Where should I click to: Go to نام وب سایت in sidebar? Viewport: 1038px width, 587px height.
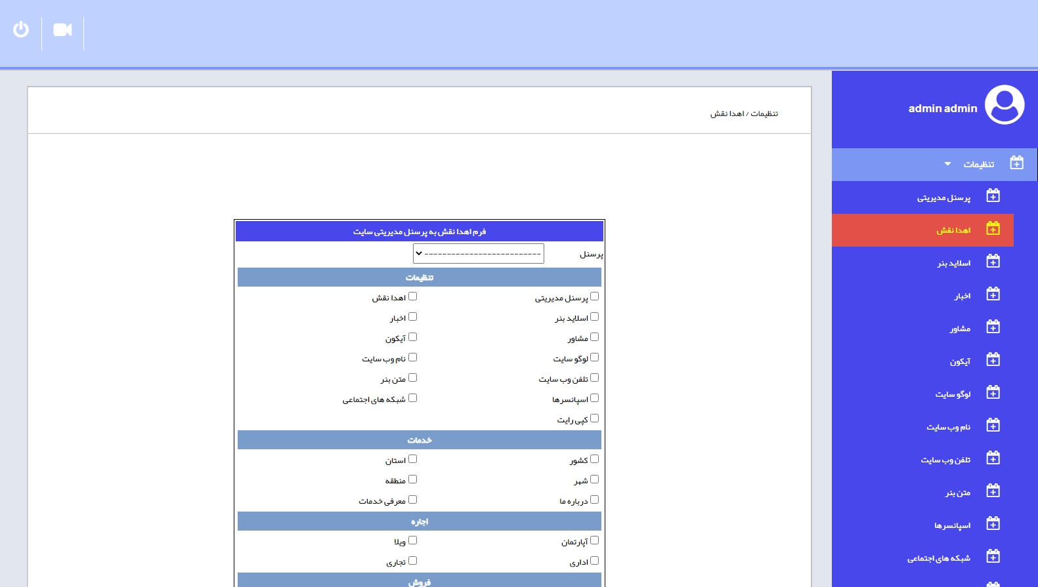tap(948, 427)
